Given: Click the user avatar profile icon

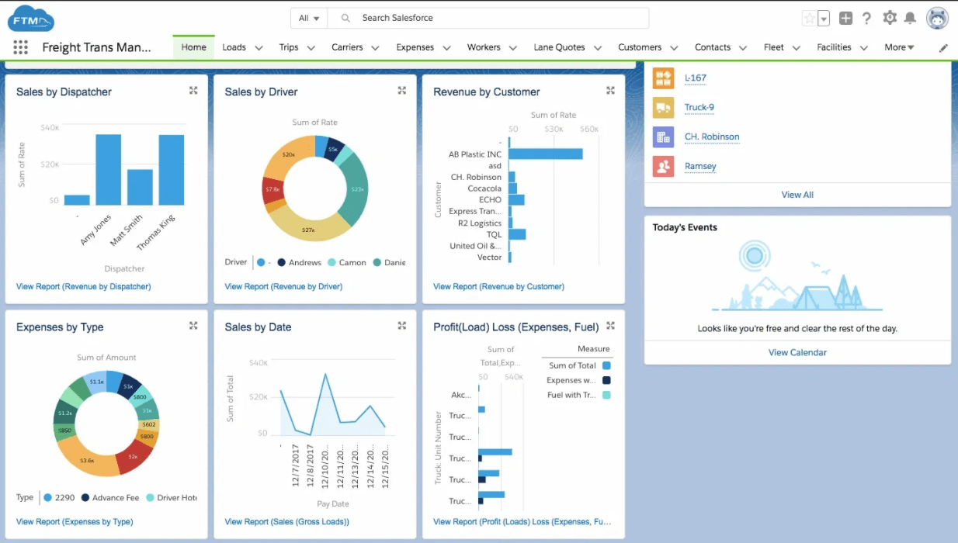Looking at the screenshot, I should [x=937, y=19].
